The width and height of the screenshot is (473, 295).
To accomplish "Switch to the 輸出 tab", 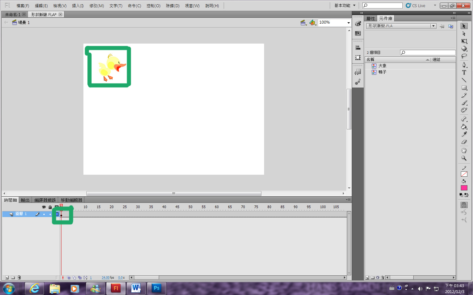I will click(25, 200).
